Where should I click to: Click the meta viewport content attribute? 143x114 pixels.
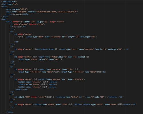click(x=53, y=12)
